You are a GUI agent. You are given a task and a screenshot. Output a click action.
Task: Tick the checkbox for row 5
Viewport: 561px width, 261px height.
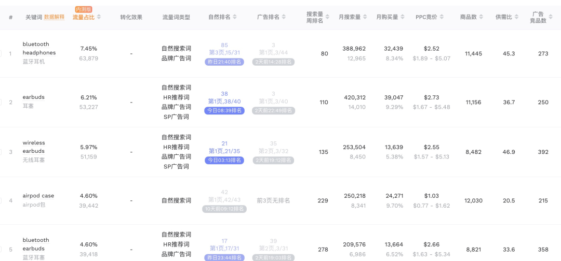pyautogui.click(x=1, y=249)
